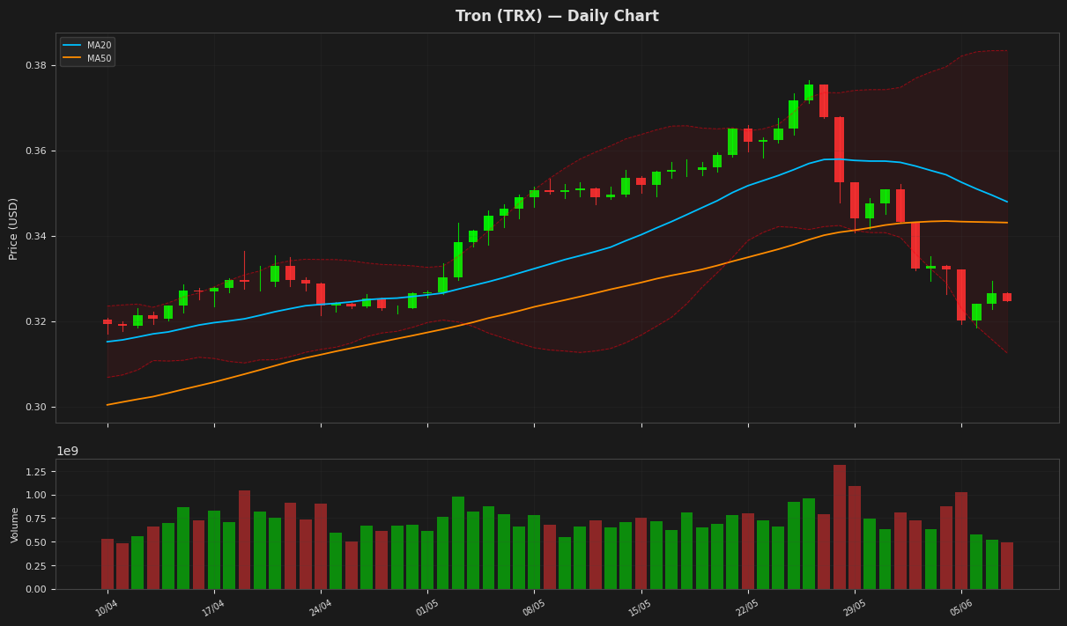This screenshot has width=1067, height=626.
Task: Click the 1e9 scale multiplier text
Action: 68,451
